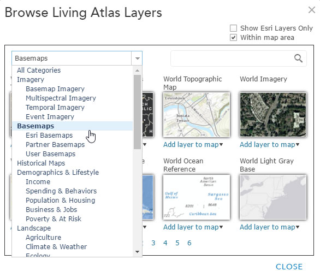The width and height of the screenshot is (320, 271).
Task: Select Population & Housing option
Action: click(x=61, y=201)
